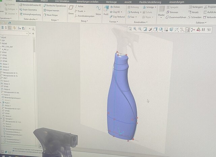
Task: Click Benutzerdefiniertes KE
Action: pos(30,5)
